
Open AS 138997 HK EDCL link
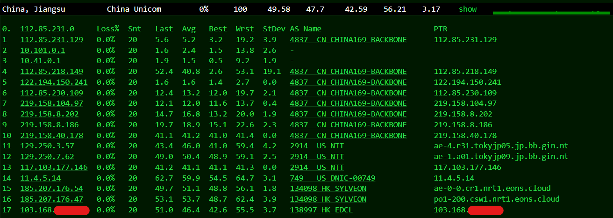(x=321, y=210)
